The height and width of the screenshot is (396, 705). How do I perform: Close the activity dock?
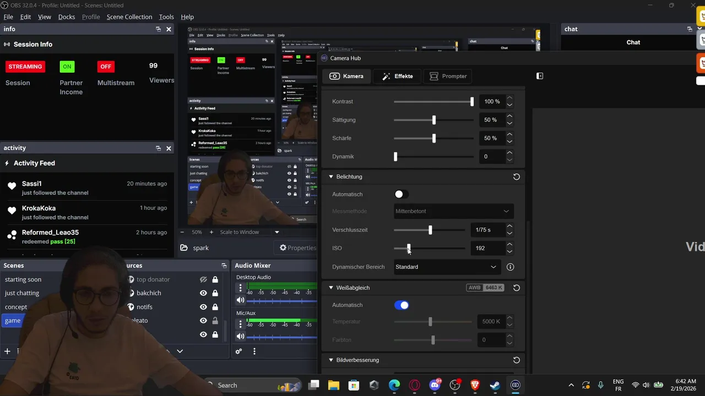coord(169,148)
